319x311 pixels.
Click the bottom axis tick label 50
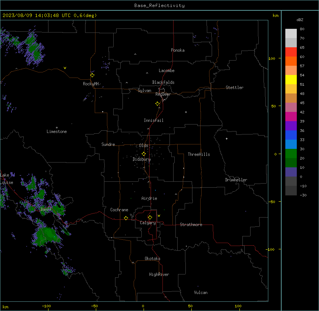(190, 306)
